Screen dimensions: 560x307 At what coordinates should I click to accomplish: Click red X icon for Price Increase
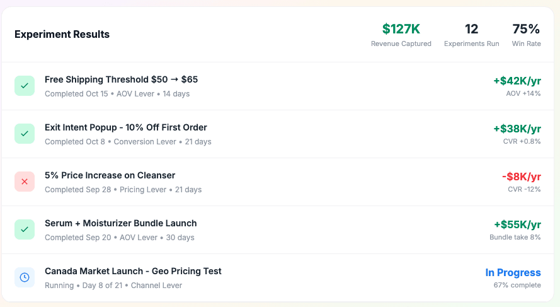[25, 182]
